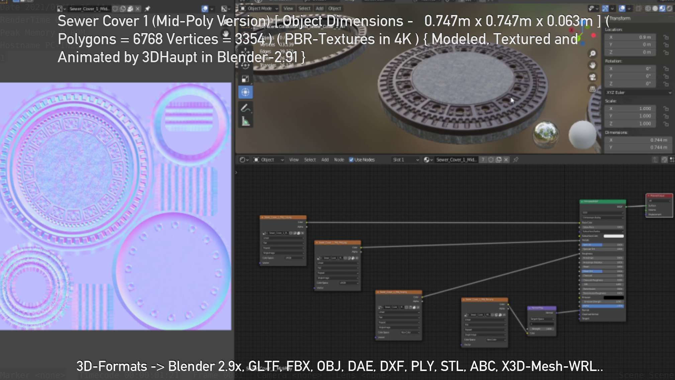
Task: Unlink the image in Image Editor
Action: coord(137,9)
